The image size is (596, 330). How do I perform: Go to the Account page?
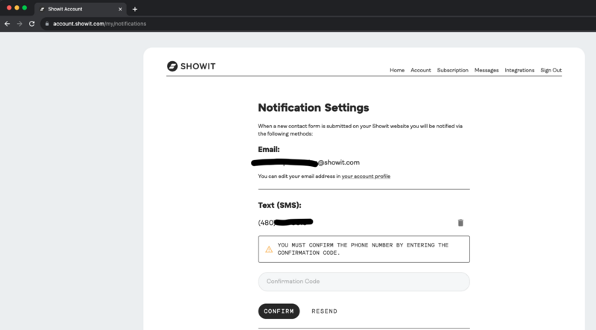420,70
